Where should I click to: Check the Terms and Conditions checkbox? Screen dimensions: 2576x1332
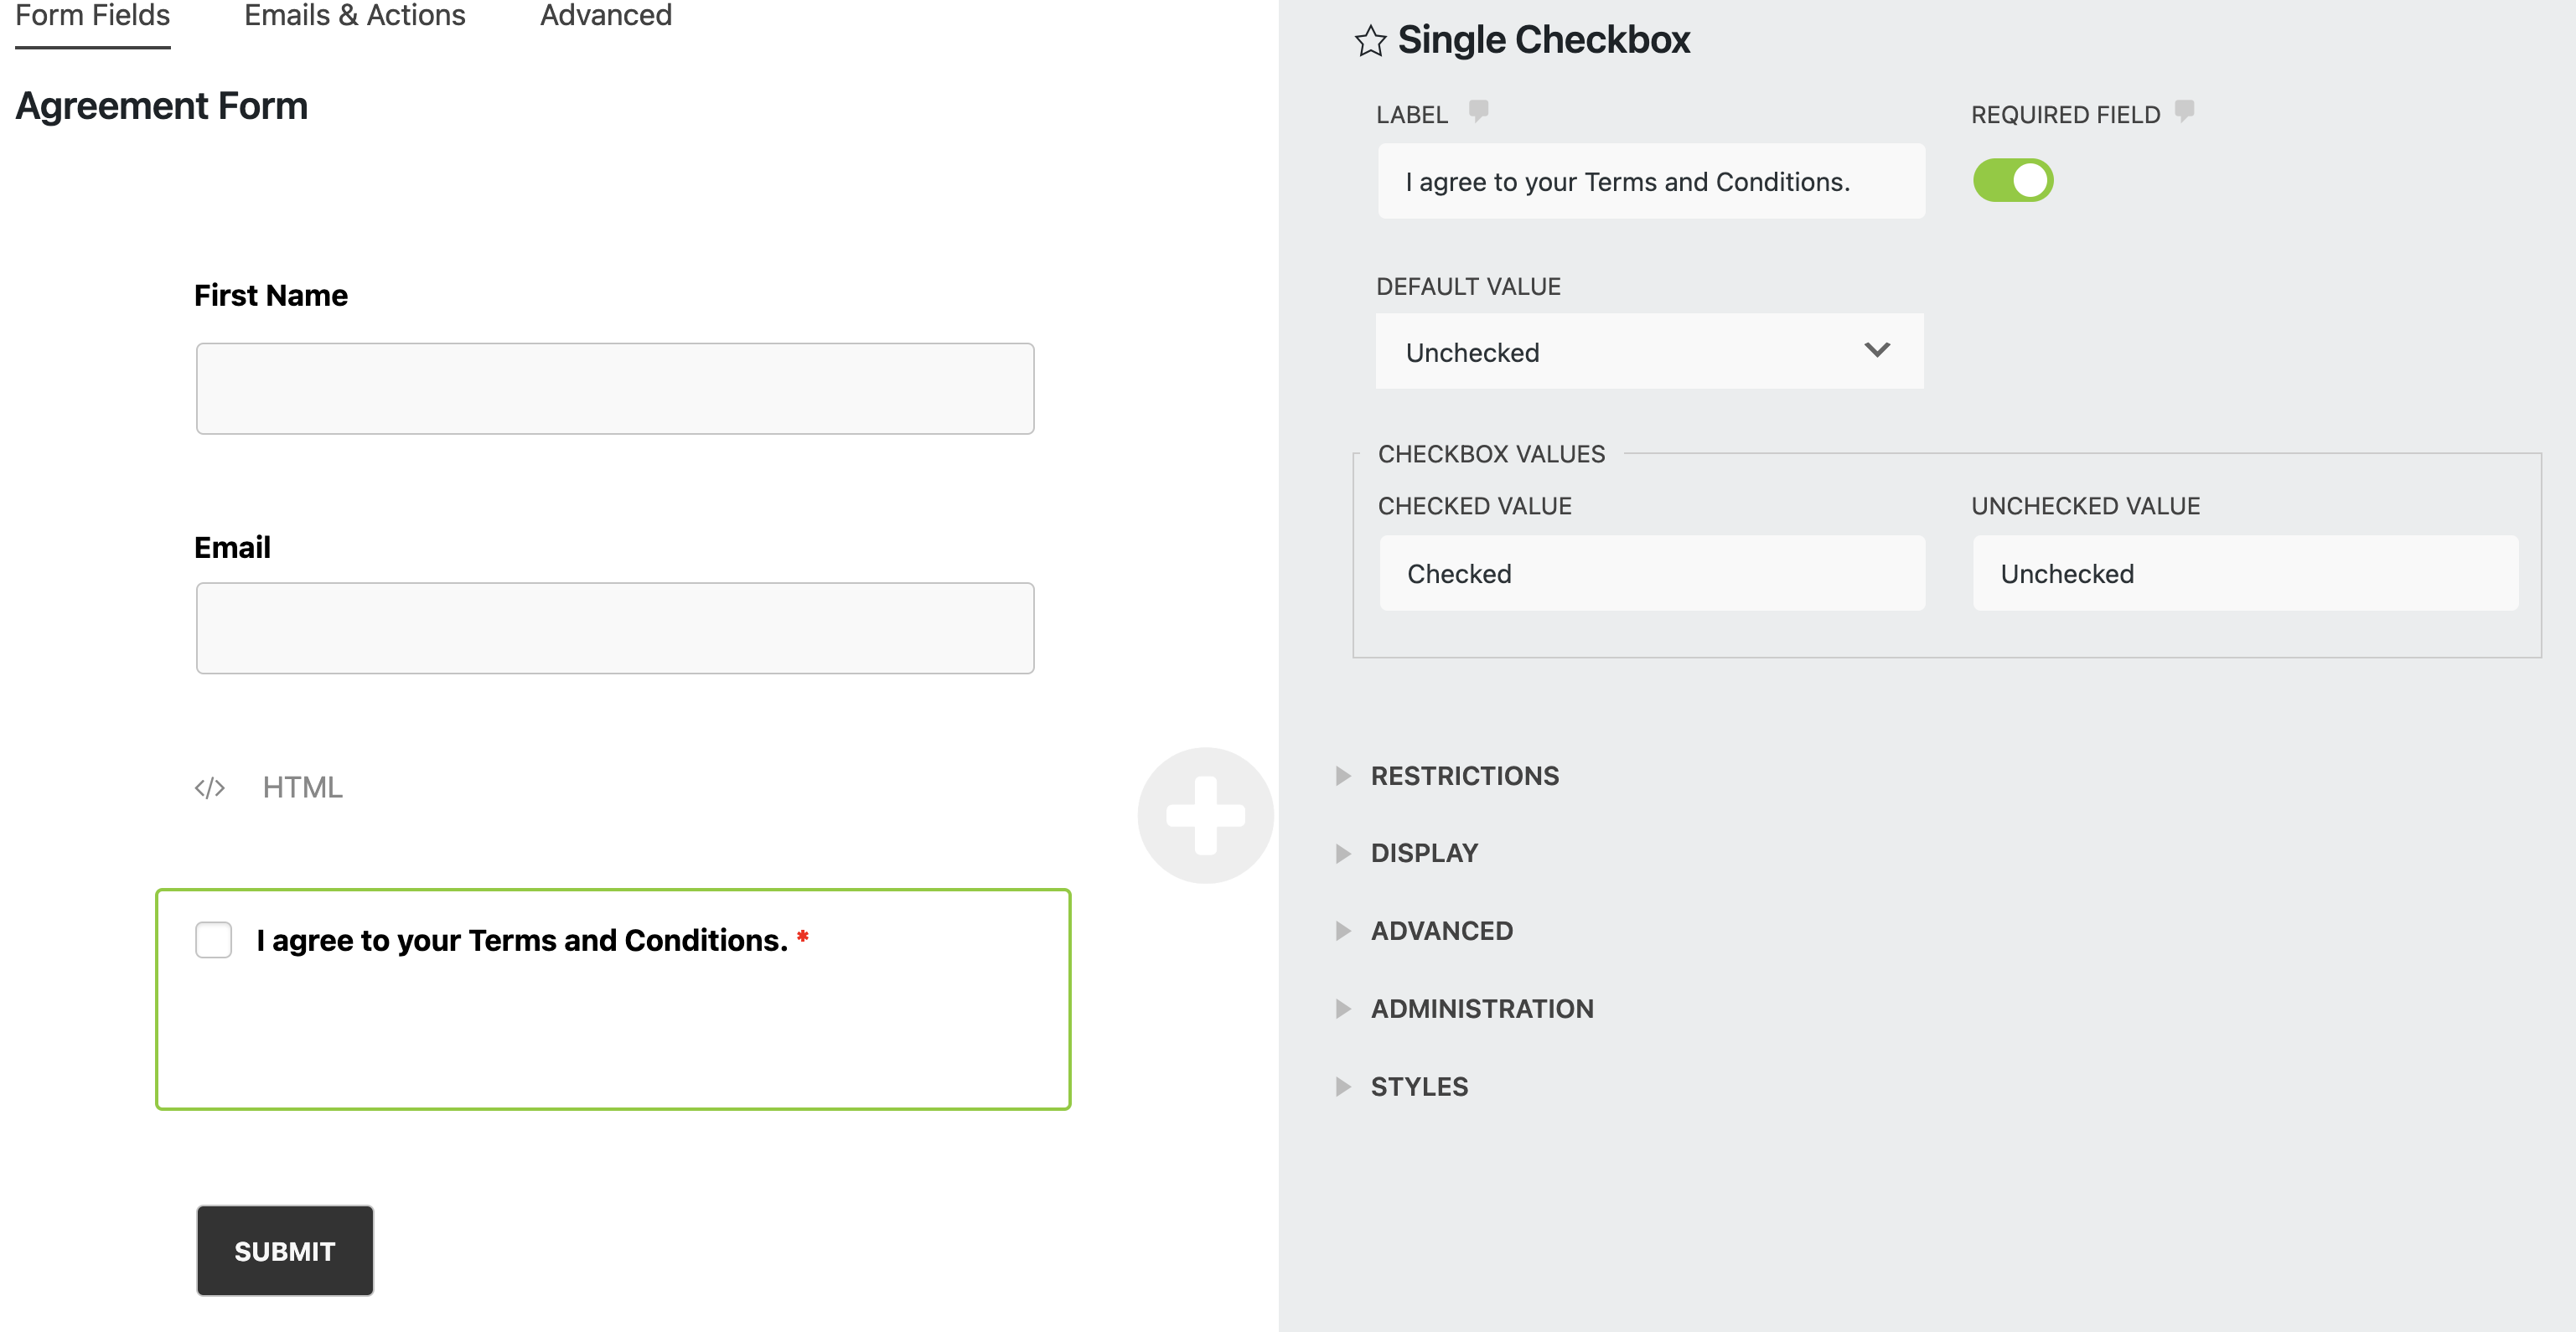tap(213, 939)
